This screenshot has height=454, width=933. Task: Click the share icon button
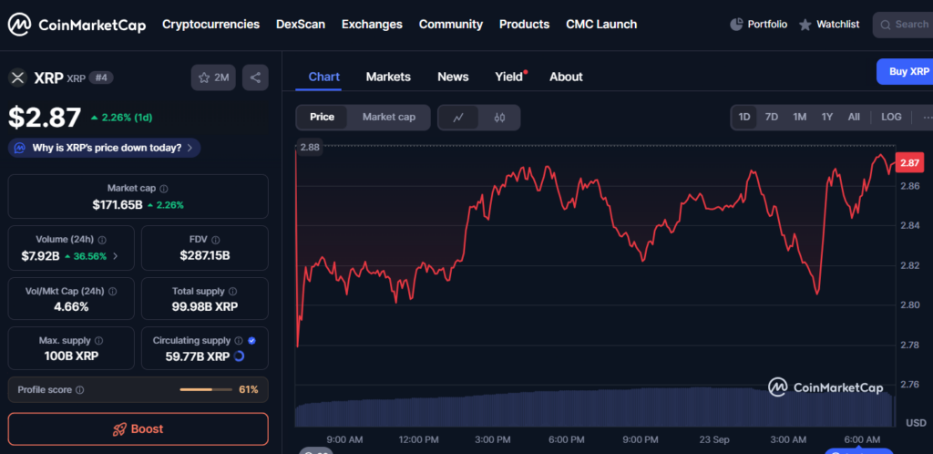(255, 77)
